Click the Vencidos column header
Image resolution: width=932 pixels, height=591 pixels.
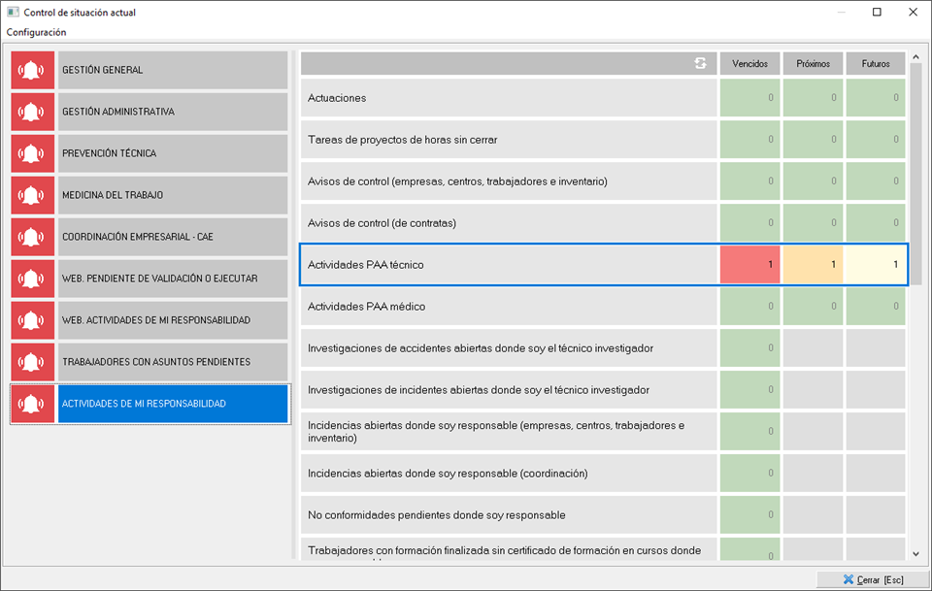(749, 63)
